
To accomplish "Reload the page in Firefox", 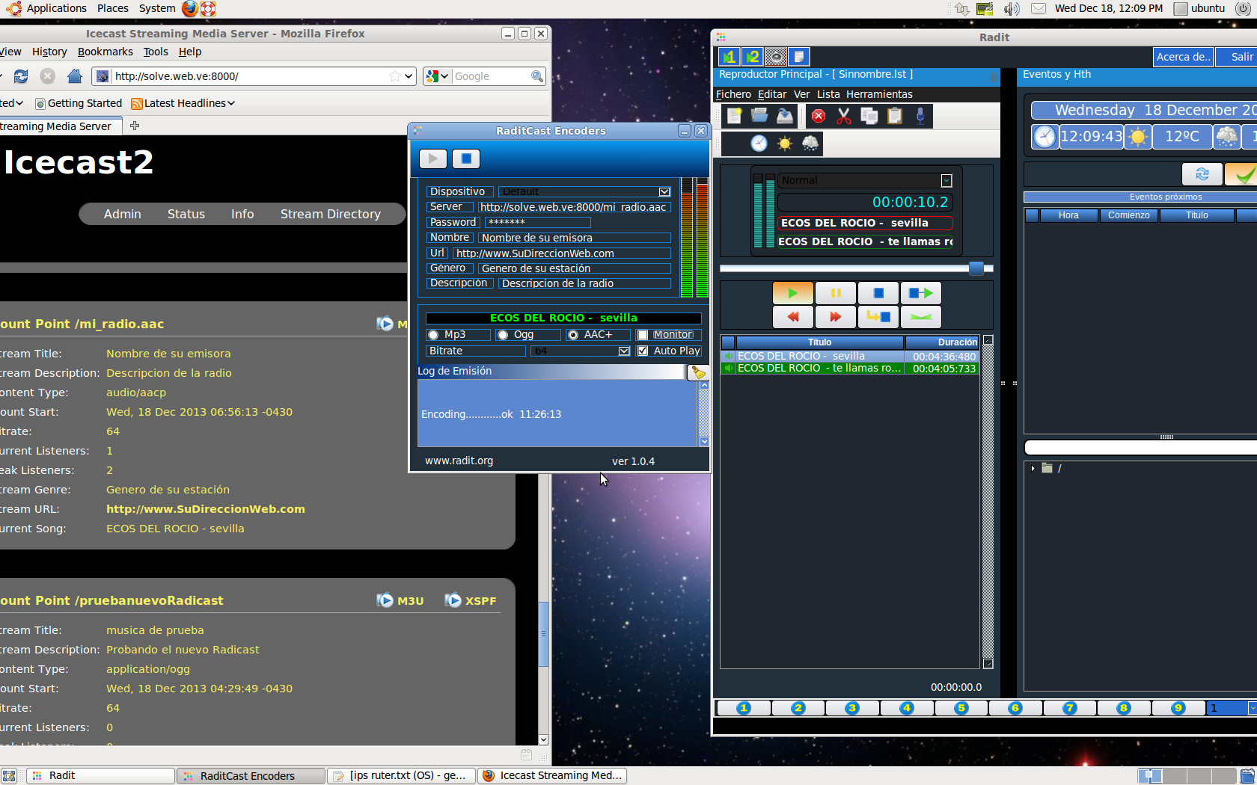I will pyautogui.click(x=21, y=76).
